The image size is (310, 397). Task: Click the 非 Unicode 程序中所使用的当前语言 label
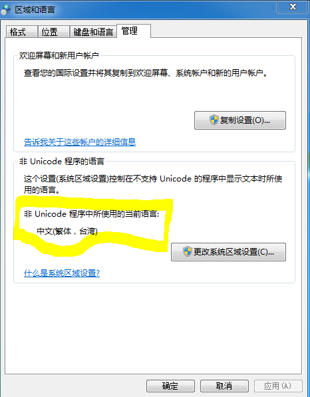[91, 214]
